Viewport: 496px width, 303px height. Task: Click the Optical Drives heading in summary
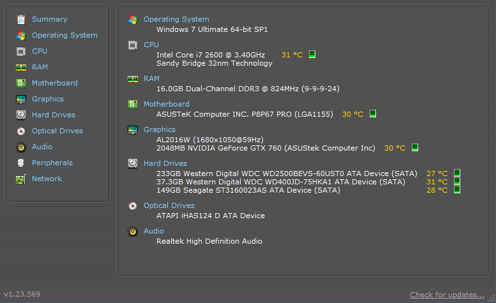169,205
